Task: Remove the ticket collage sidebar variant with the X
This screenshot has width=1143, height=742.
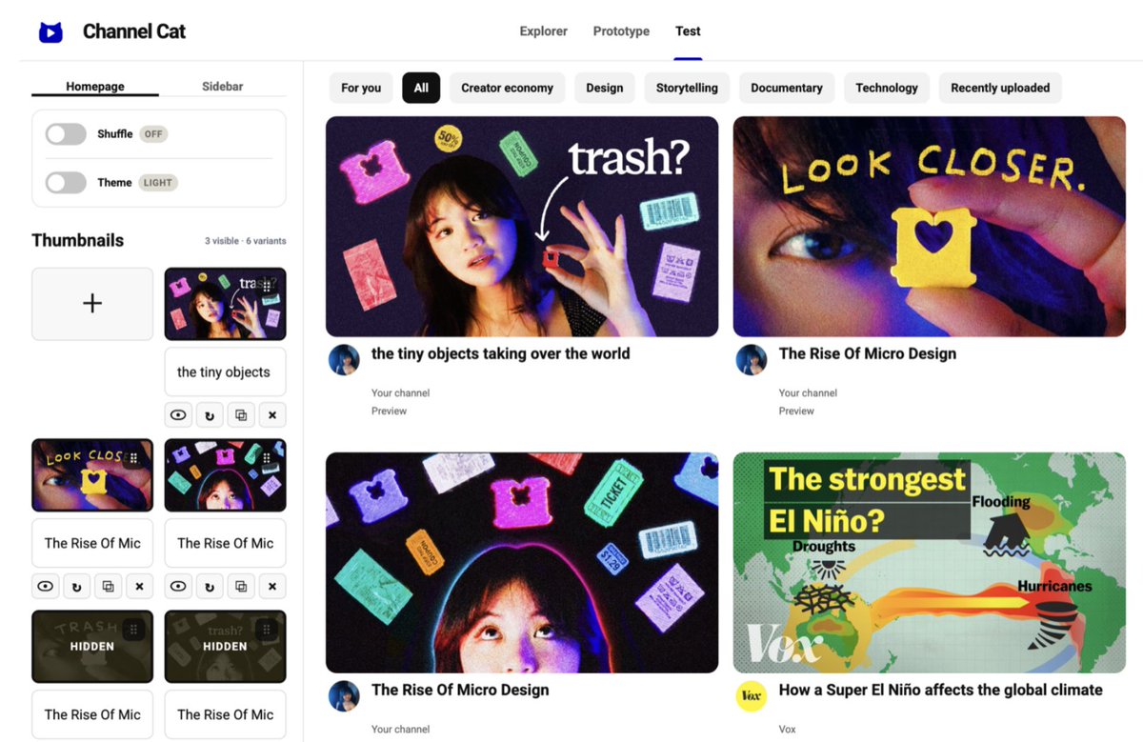Action: (x=272, y=587)
